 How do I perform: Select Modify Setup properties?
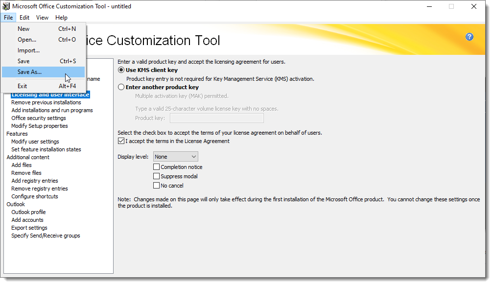(40, 126)
